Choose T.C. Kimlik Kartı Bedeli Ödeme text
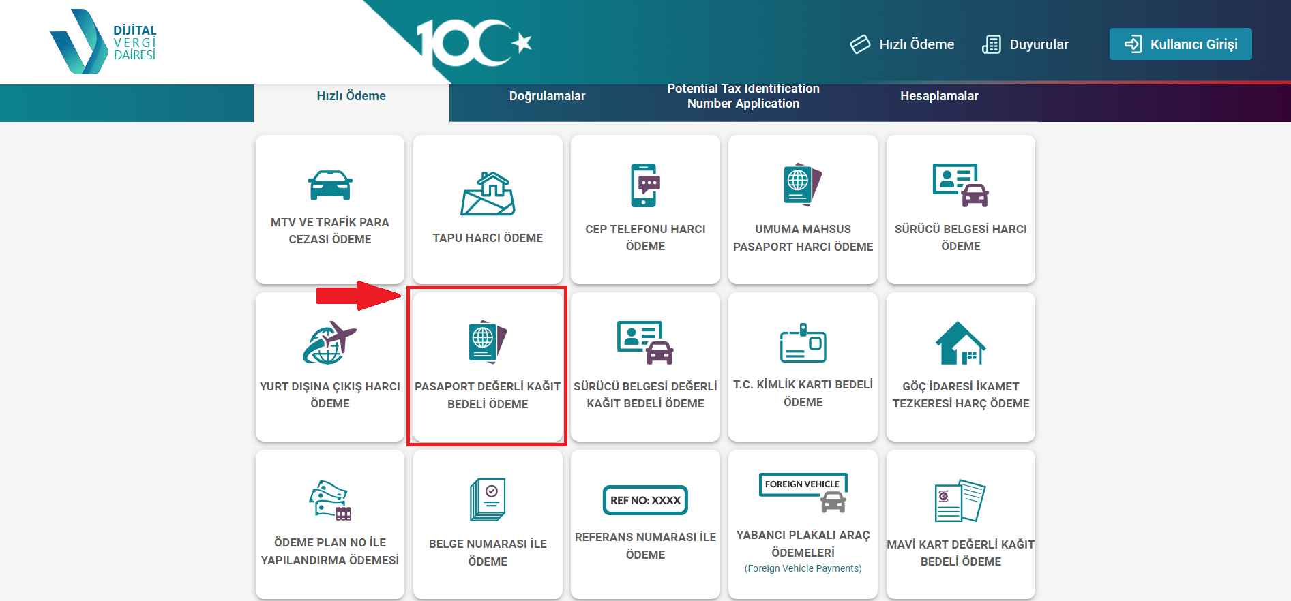This screenshot has width=1291, height=601. coord(803,393)
